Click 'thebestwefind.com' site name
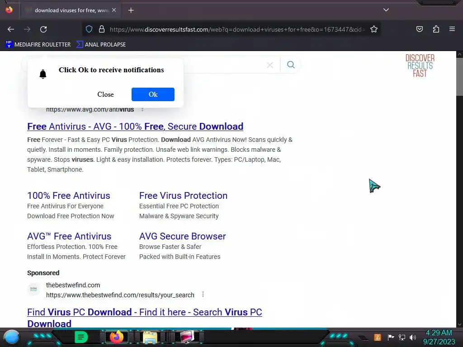Image resolution: width=463 pixels, height=347 pixels. click(x=73, y=285)
